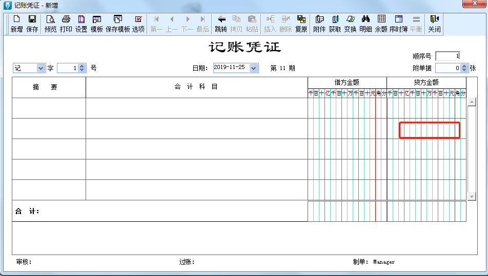Screen dimensions: 488x276
Task: Open 序时簿 journal book icon
Action: 399,24
